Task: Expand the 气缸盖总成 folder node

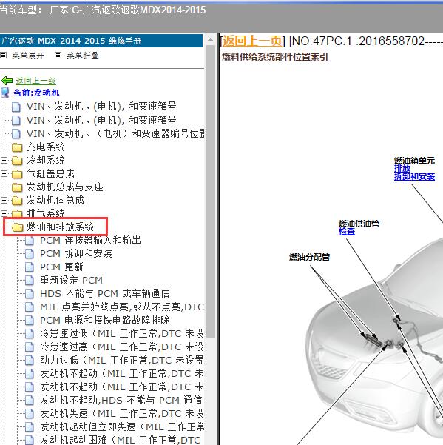Action: point(4,174)
